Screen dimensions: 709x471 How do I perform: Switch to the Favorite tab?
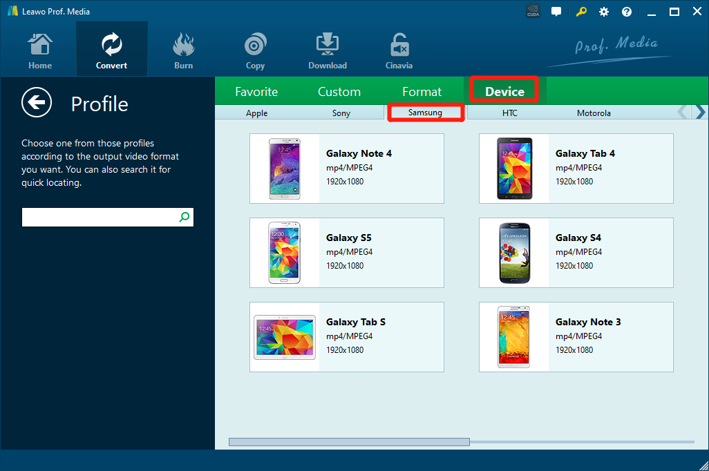(256, 92)
